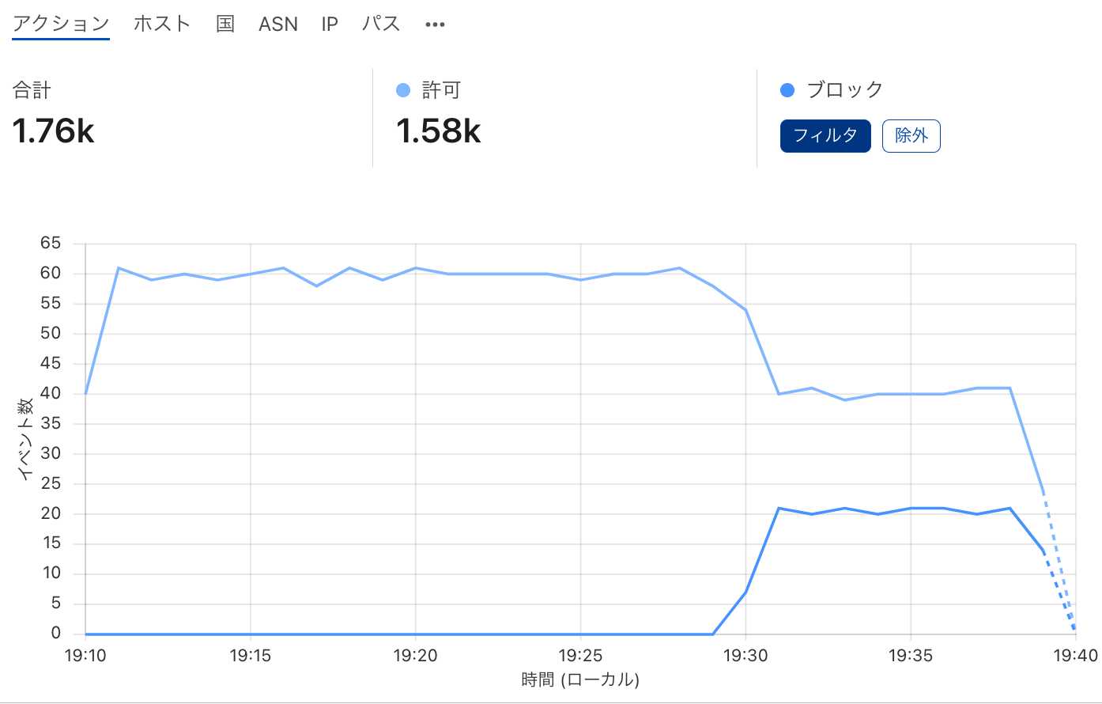Open the 国 tab
The height and width of the screenshot is (704, 1102).
coord(226,23)
